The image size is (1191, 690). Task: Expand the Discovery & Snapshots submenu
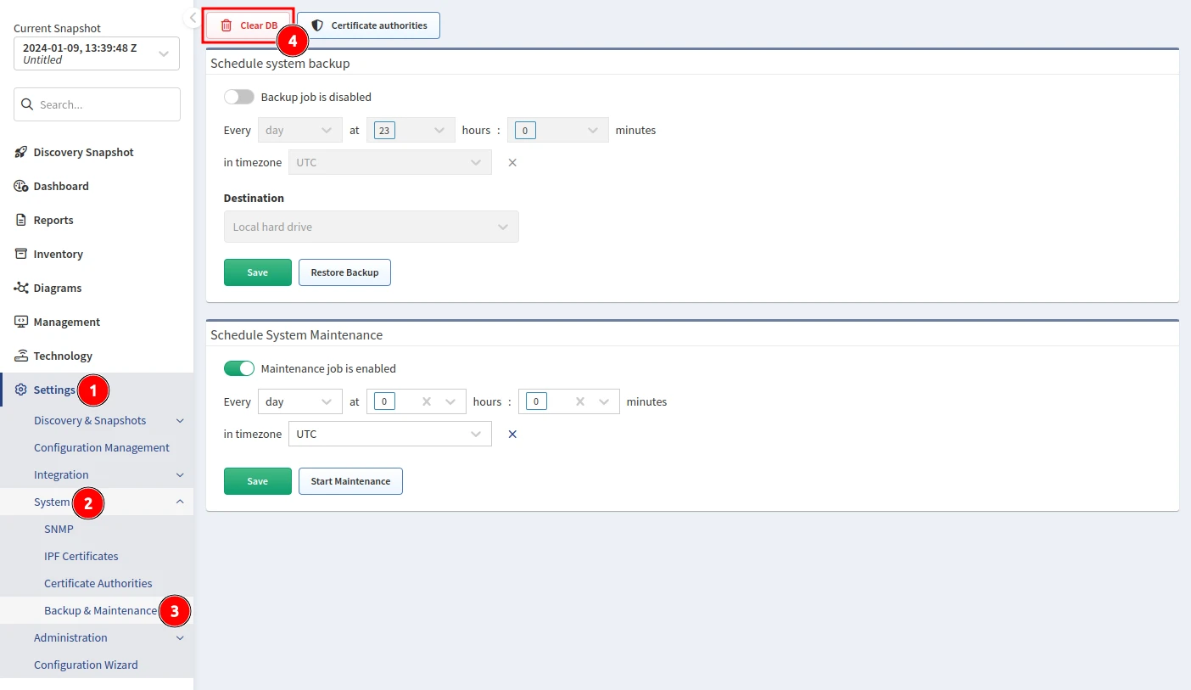[x=179, y=421]
